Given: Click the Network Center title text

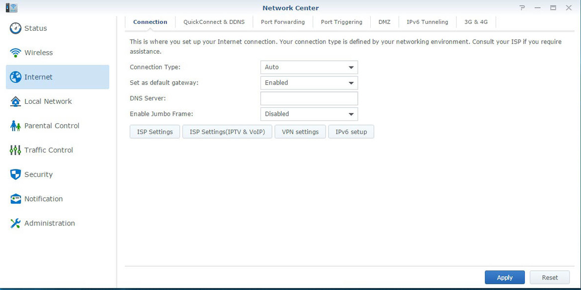Looking at the screenshot, I should (x=290, y=8).
